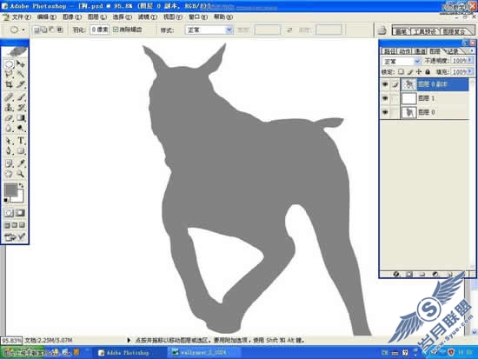
Task: Open the 滤镜 (Filter) menu
Action: (x=148, y=17)
